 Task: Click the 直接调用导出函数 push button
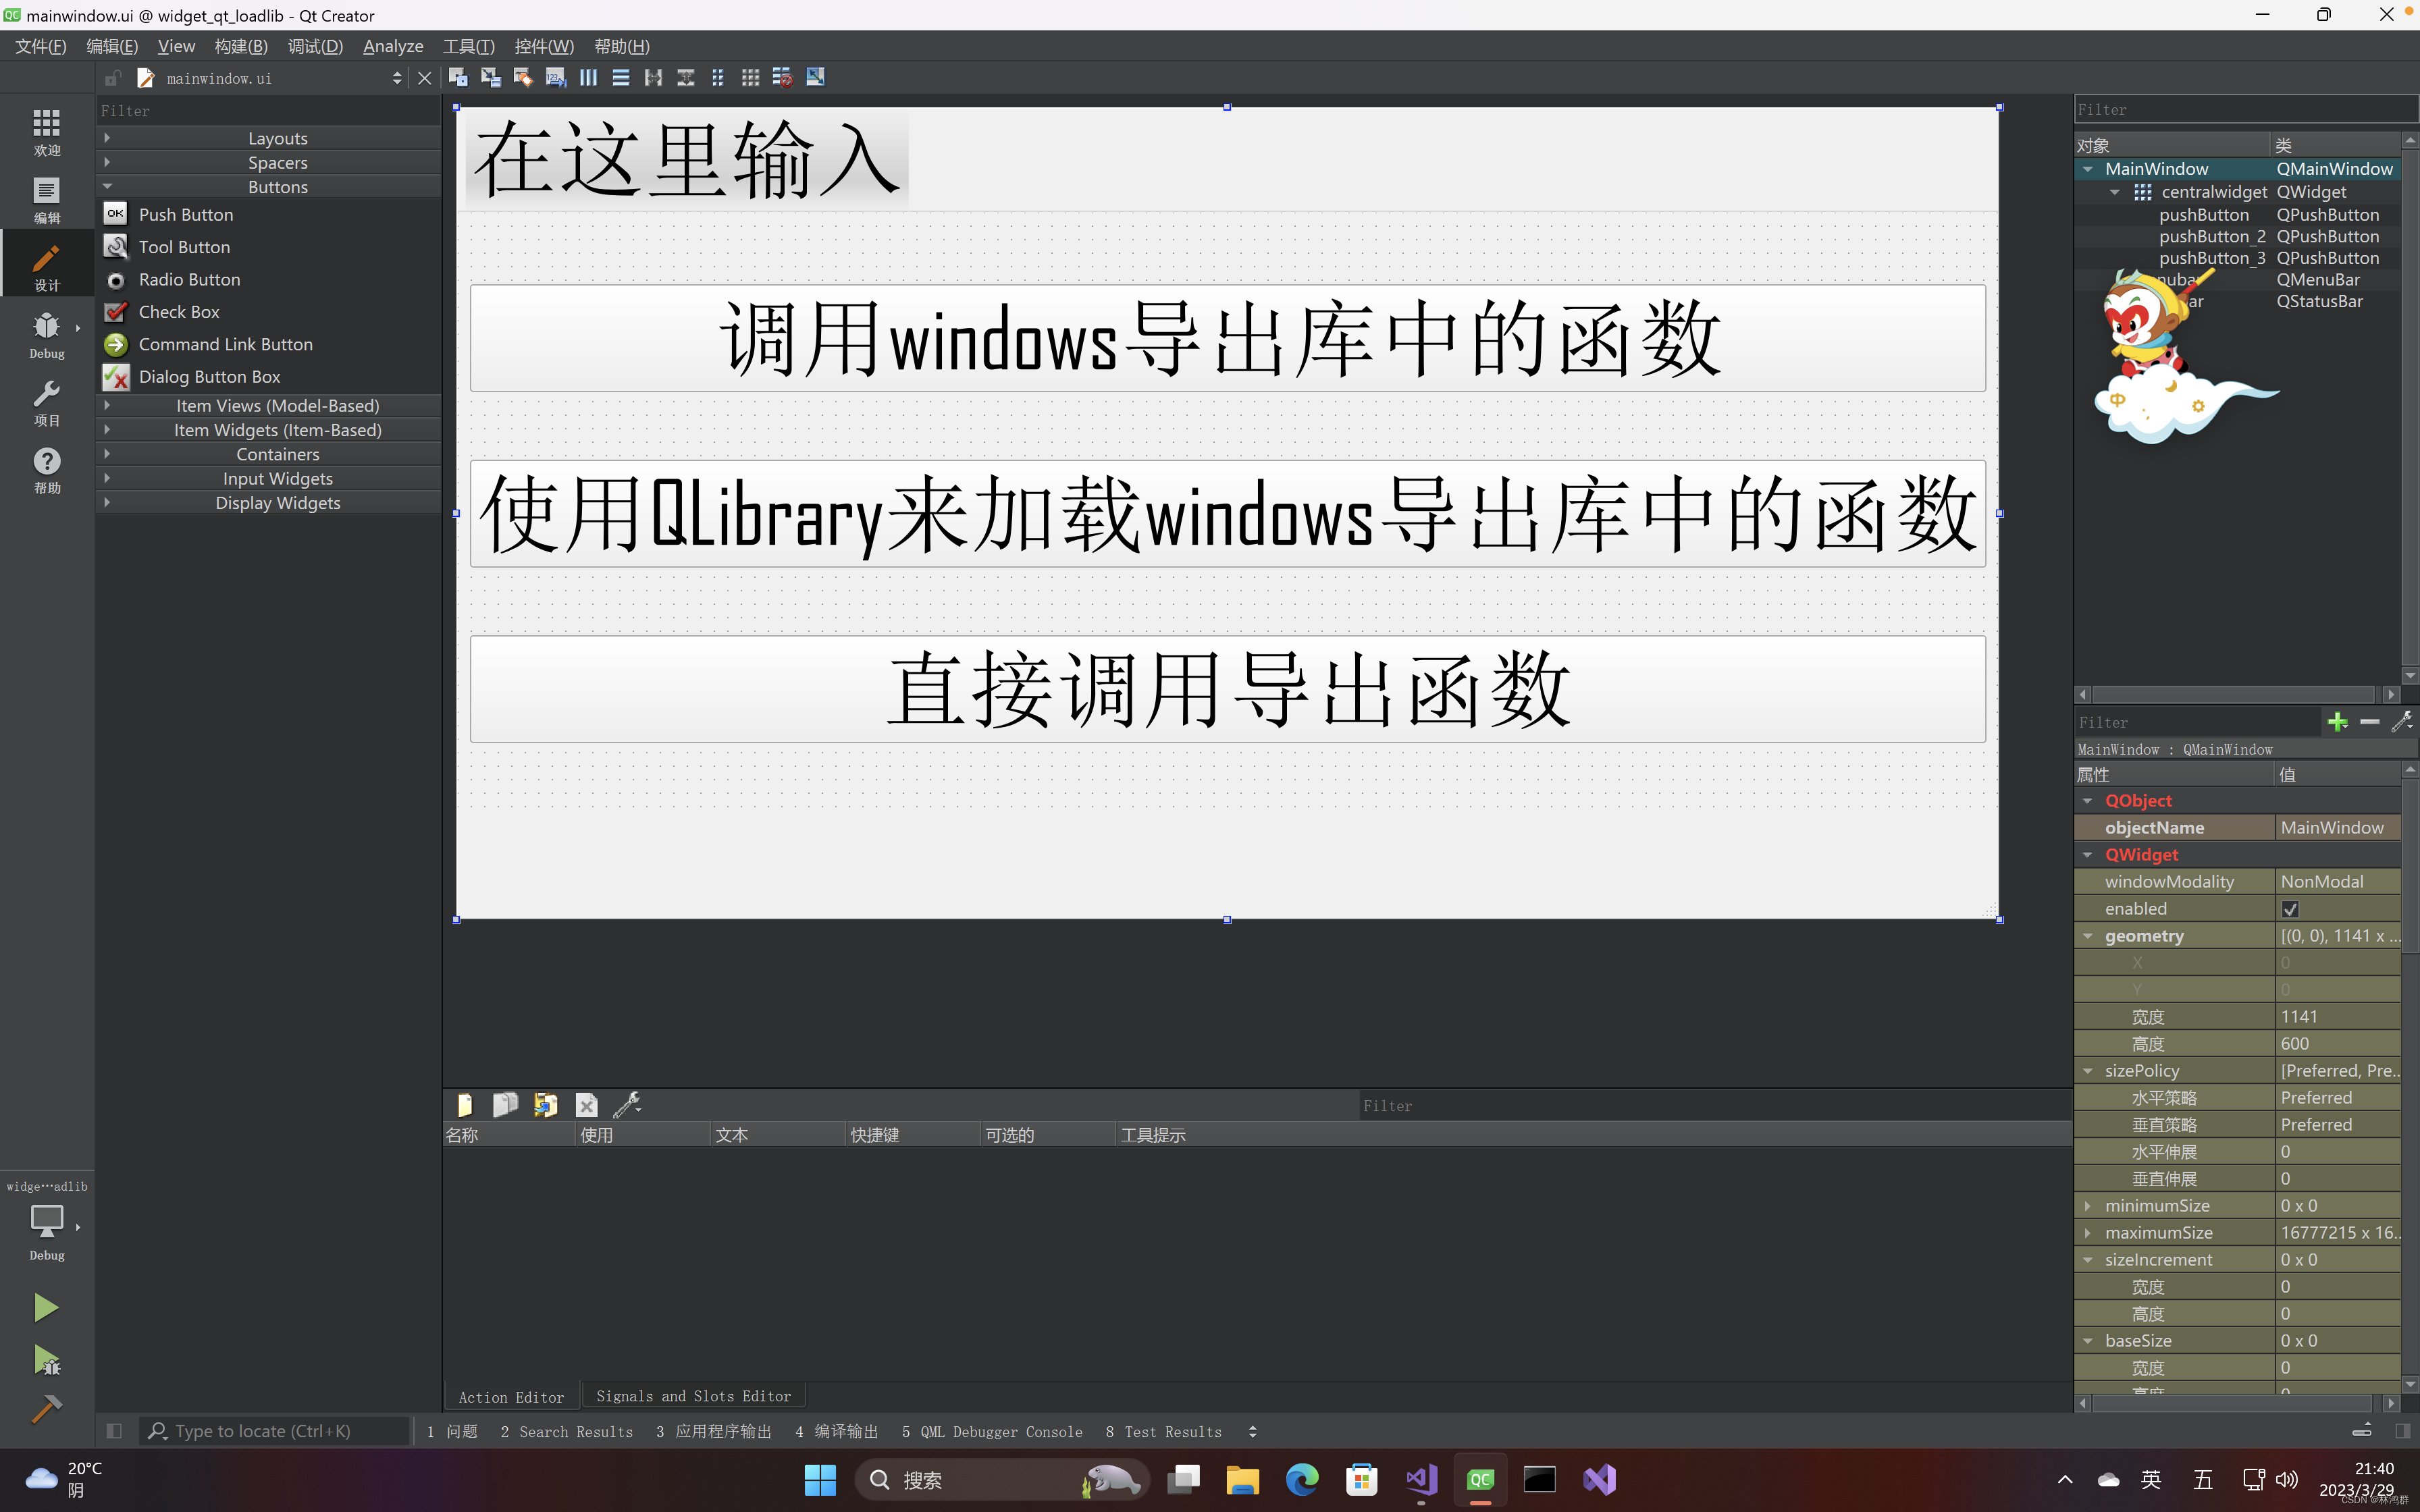coord(1227,689)
